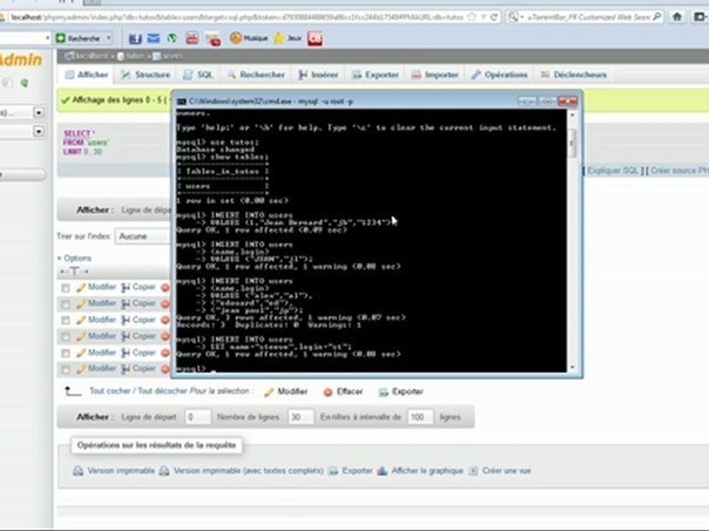This screenshot has width=709, height=531.
Task: Expand the Recherche toolbar dropdown arrow
Action: [109, 38]
